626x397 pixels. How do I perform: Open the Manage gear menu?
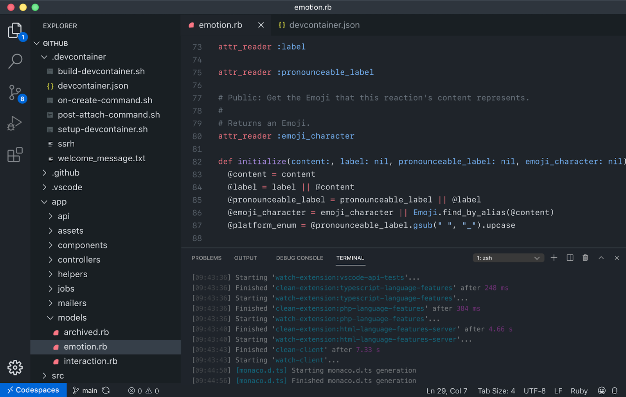click(15, 367)
